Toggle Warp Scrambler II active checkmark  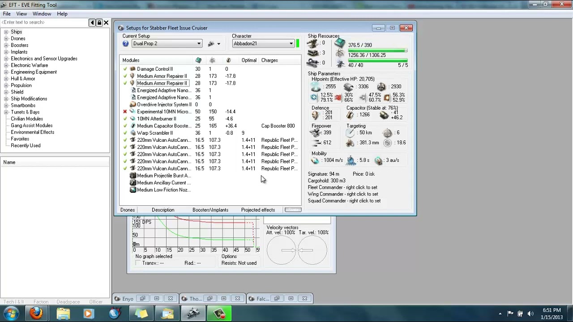click(125, 133)
